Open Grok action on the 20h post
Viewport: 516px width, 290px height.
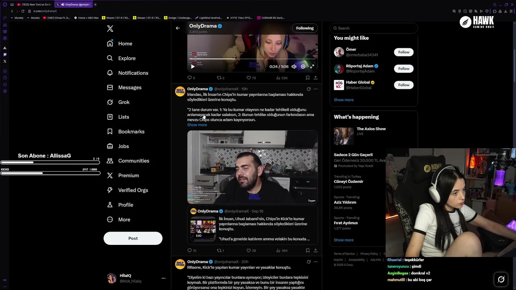(308, 262)
